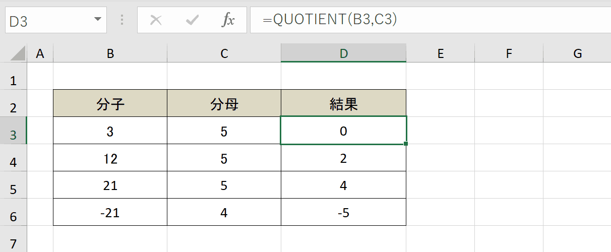Click the 分子 header cell
The width and height of the screenshot is (611, 252).
[110, 103]
